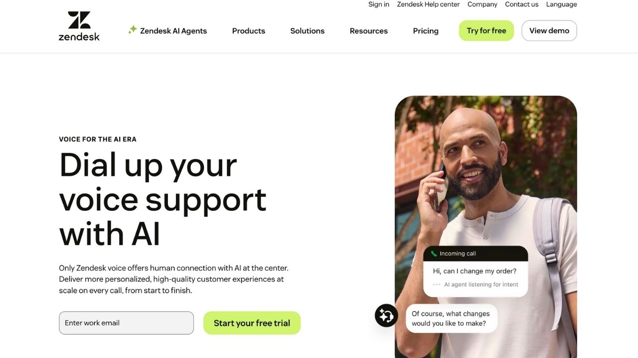Viewport: 638px width, 358px height.
Task: Open the Zendesk Help center link
Action: click(x=428, y=4)
